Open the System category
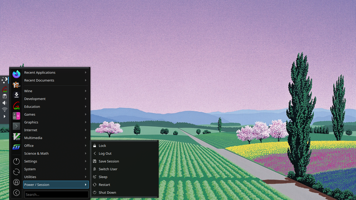This screenshot has height=200, width=356. 56,169
